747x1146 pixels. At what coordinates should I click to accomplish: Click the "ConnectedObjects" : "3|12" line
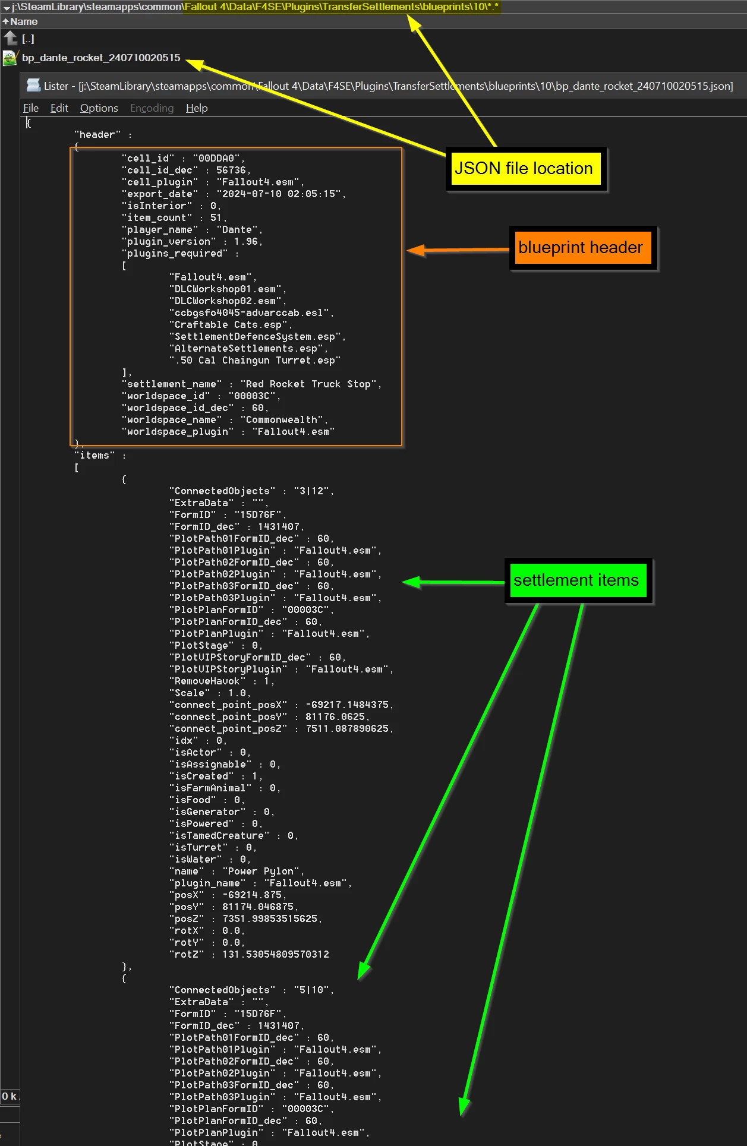click(252, 491)
